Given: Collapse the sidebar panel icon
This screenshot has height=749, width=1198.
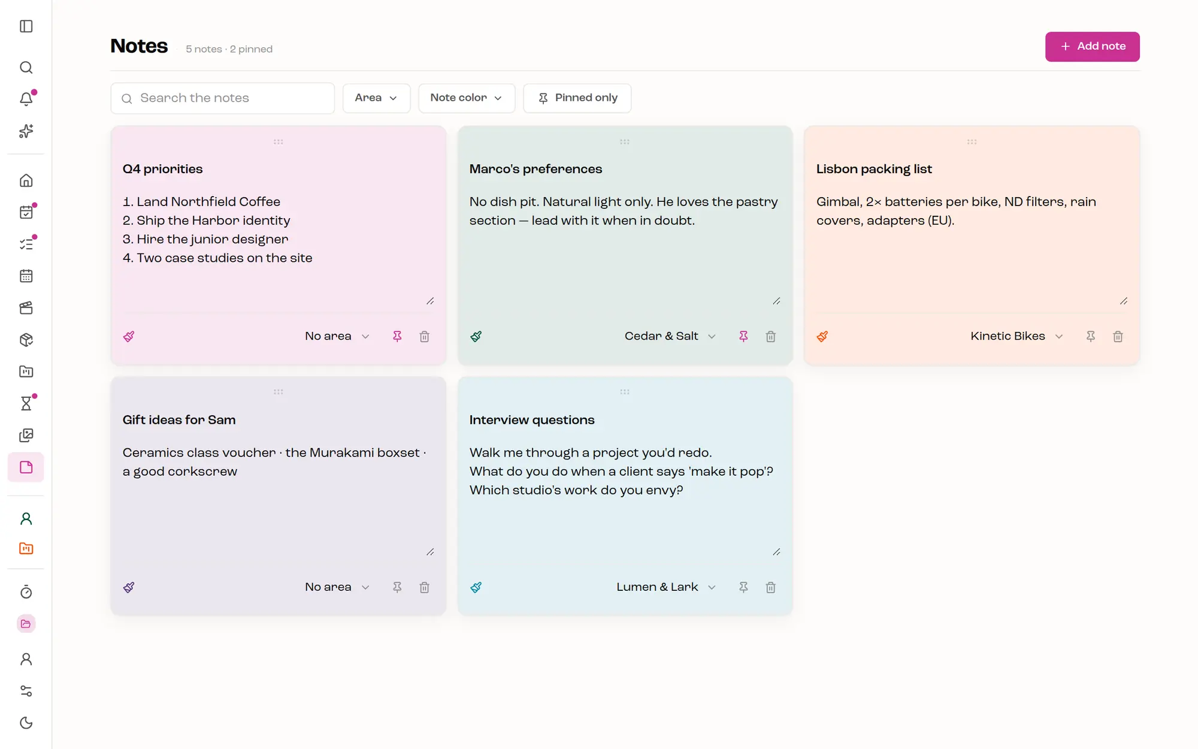Looking at the screenshot, I should point(26,26).
